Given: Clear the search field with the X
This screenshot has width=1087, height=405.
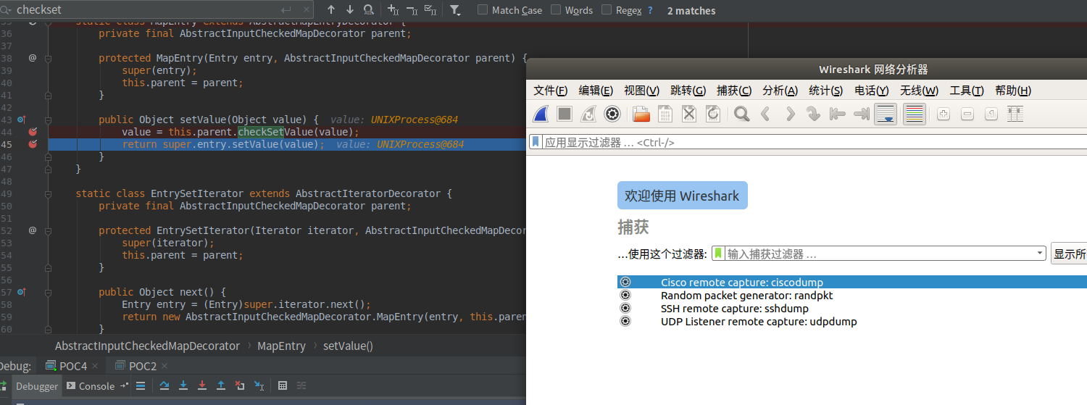Looking at the screenshot, I should [305, 10].
